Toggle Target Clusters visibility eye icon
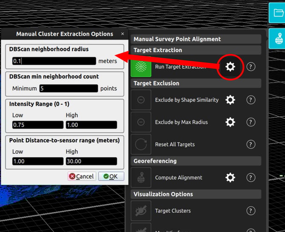Viewport: 285px width, 232px height. [x=141, y=211]
